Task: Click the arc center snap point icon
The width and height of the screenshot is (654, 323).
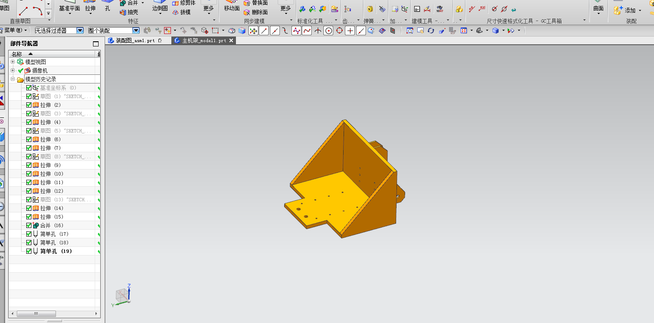Action: 329,31
